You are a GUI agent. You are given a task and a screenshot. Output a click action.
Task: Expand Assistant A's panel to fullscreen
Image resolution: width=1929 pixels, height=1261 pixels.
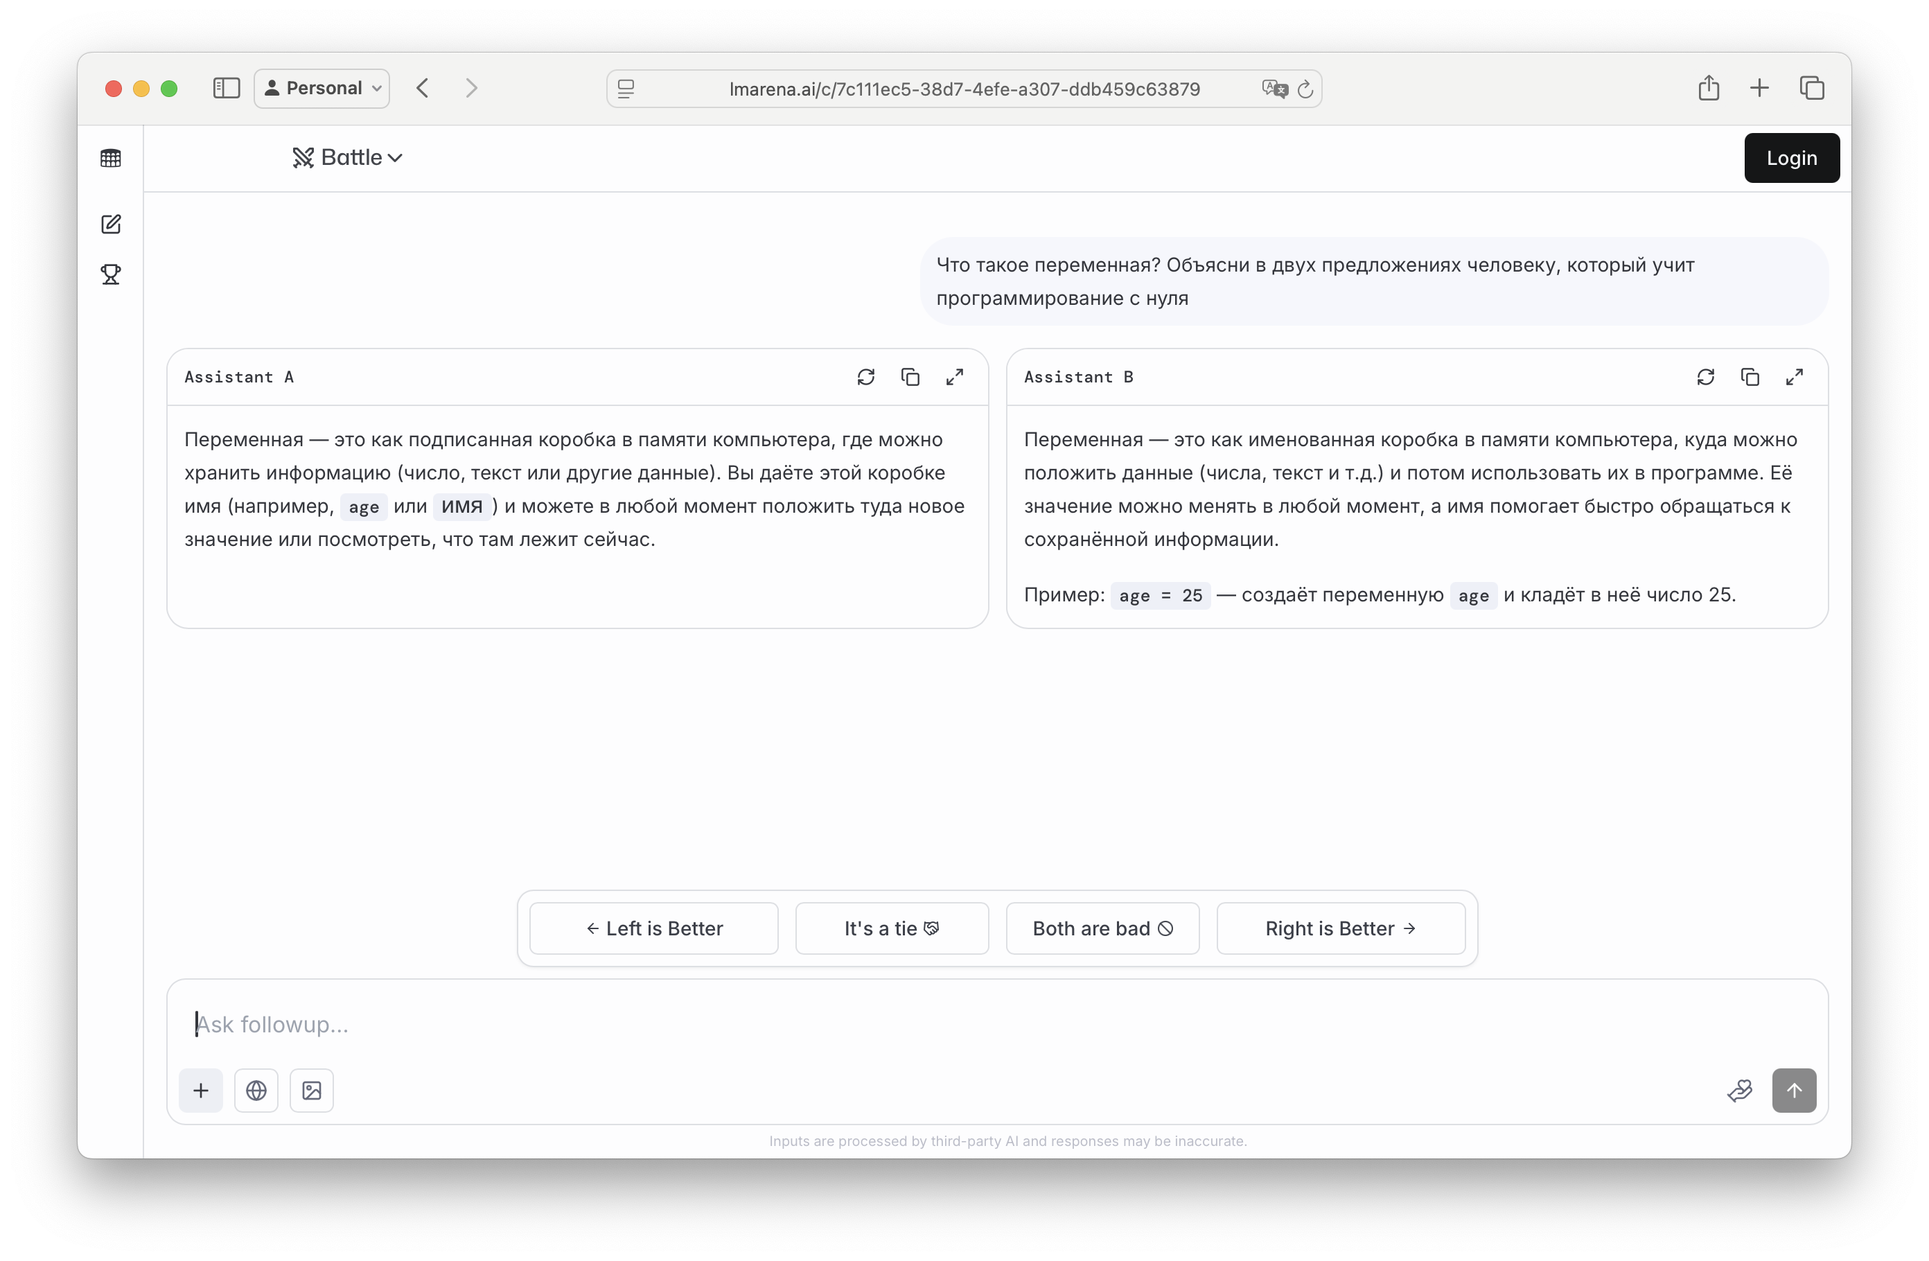[x=955, y=377]
